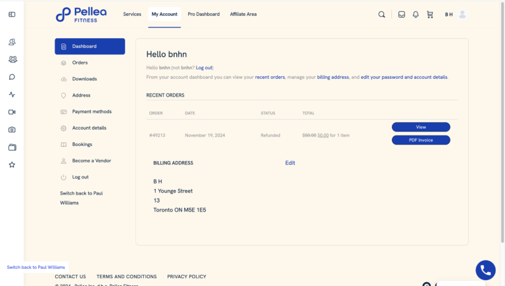The image size is (505, 286).
Task: Open the shopping cart icon
Action: coord(430,14)
